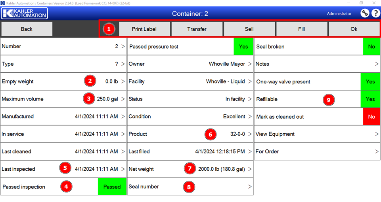
Task: Select 250.0 gal volume value
Action: point(107,99)
